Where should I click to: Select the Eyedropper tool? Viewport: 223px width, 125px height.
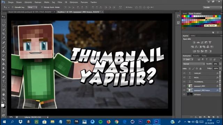3,38
